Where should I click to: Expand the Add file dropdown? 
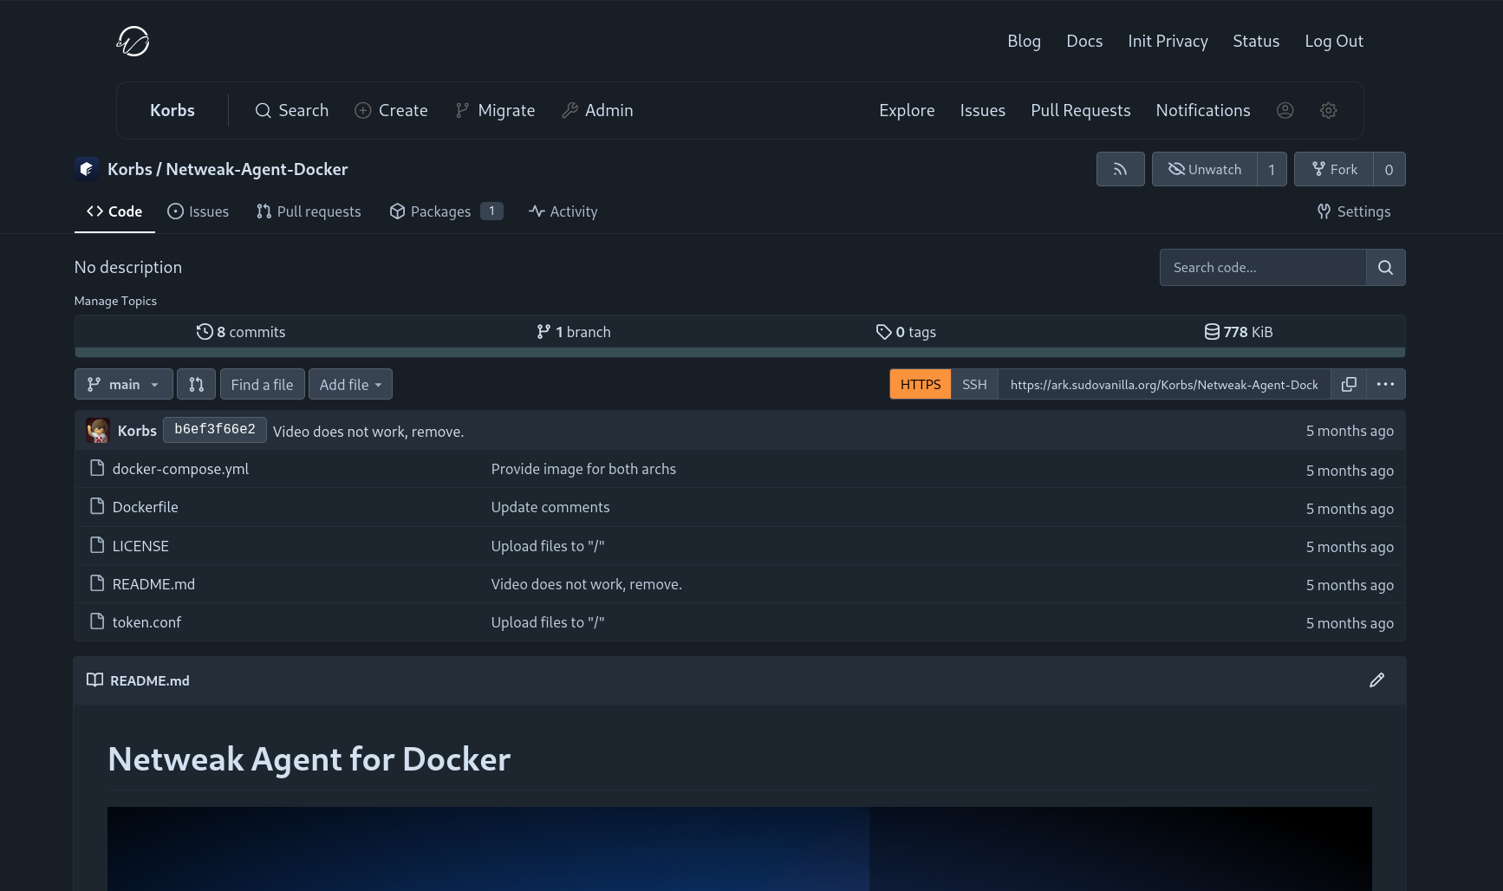pyautogui.click(x=350, y=384)
